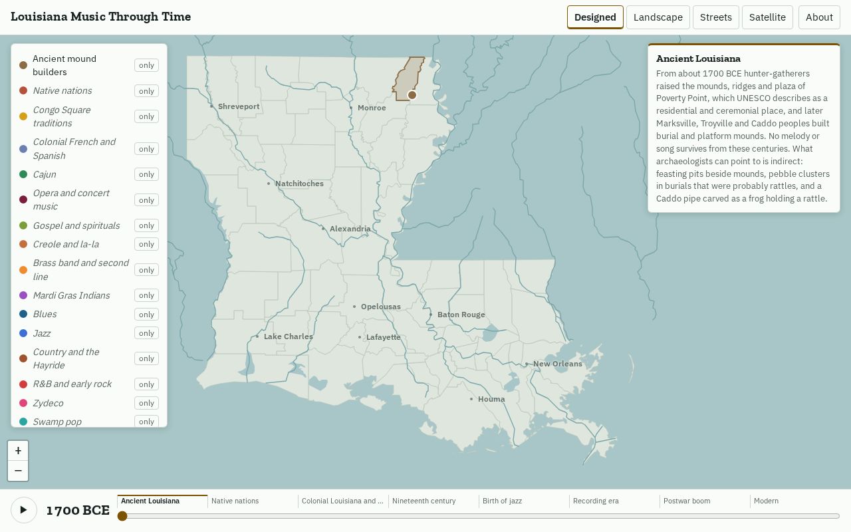Toggle the Congo Square traditions layer
This screenshot has width=851, height=532.
[x=74, y=116]
